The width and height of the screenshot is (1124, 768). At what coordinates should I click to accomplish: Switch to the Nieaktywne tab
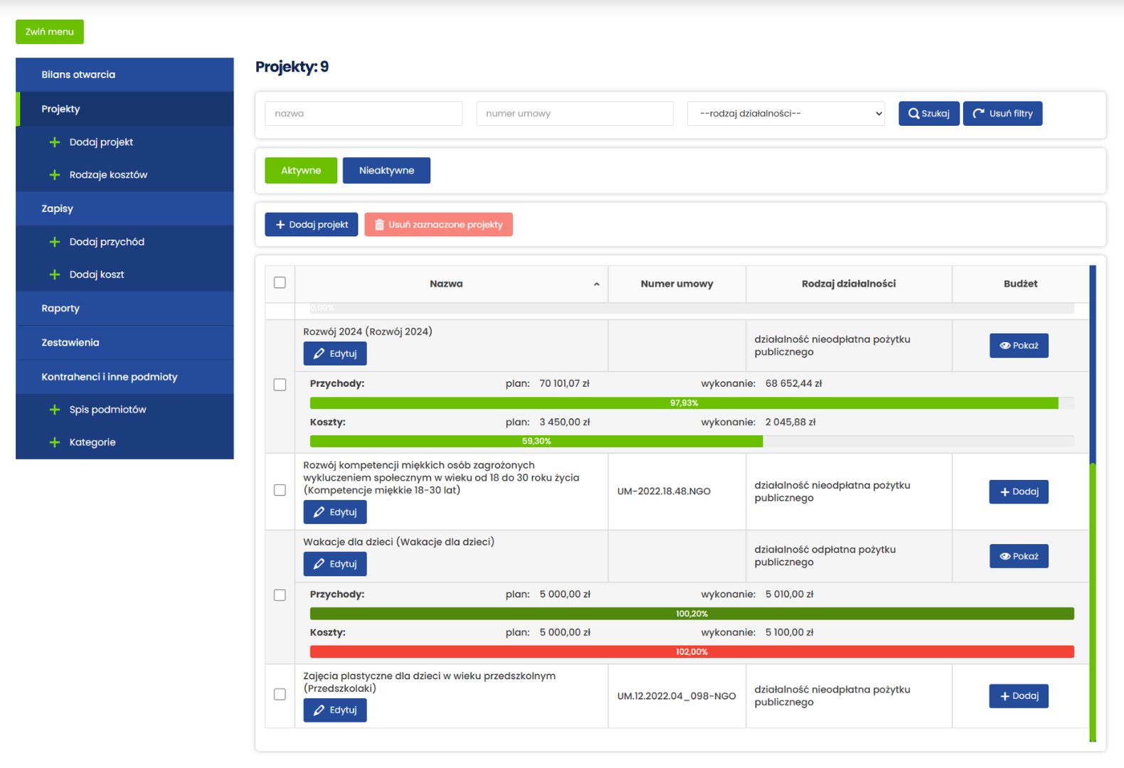(386, 171)
